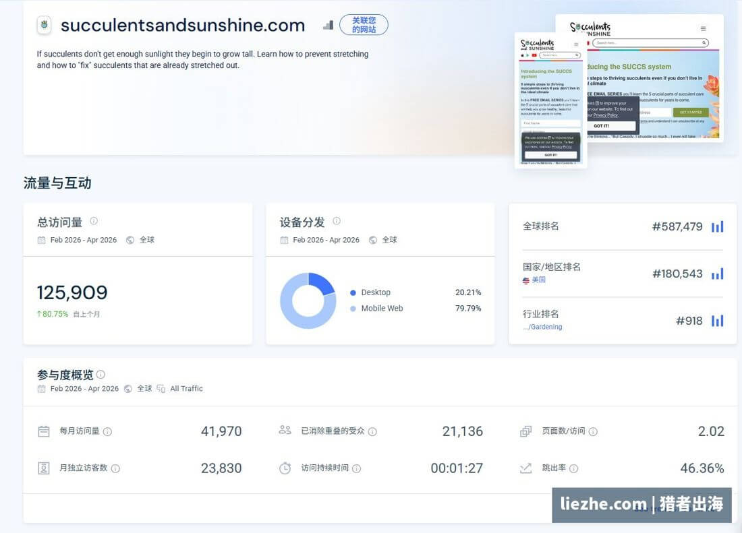Click the bar chart icon beside #587,479
742x533 pixels.
point(718,227)
